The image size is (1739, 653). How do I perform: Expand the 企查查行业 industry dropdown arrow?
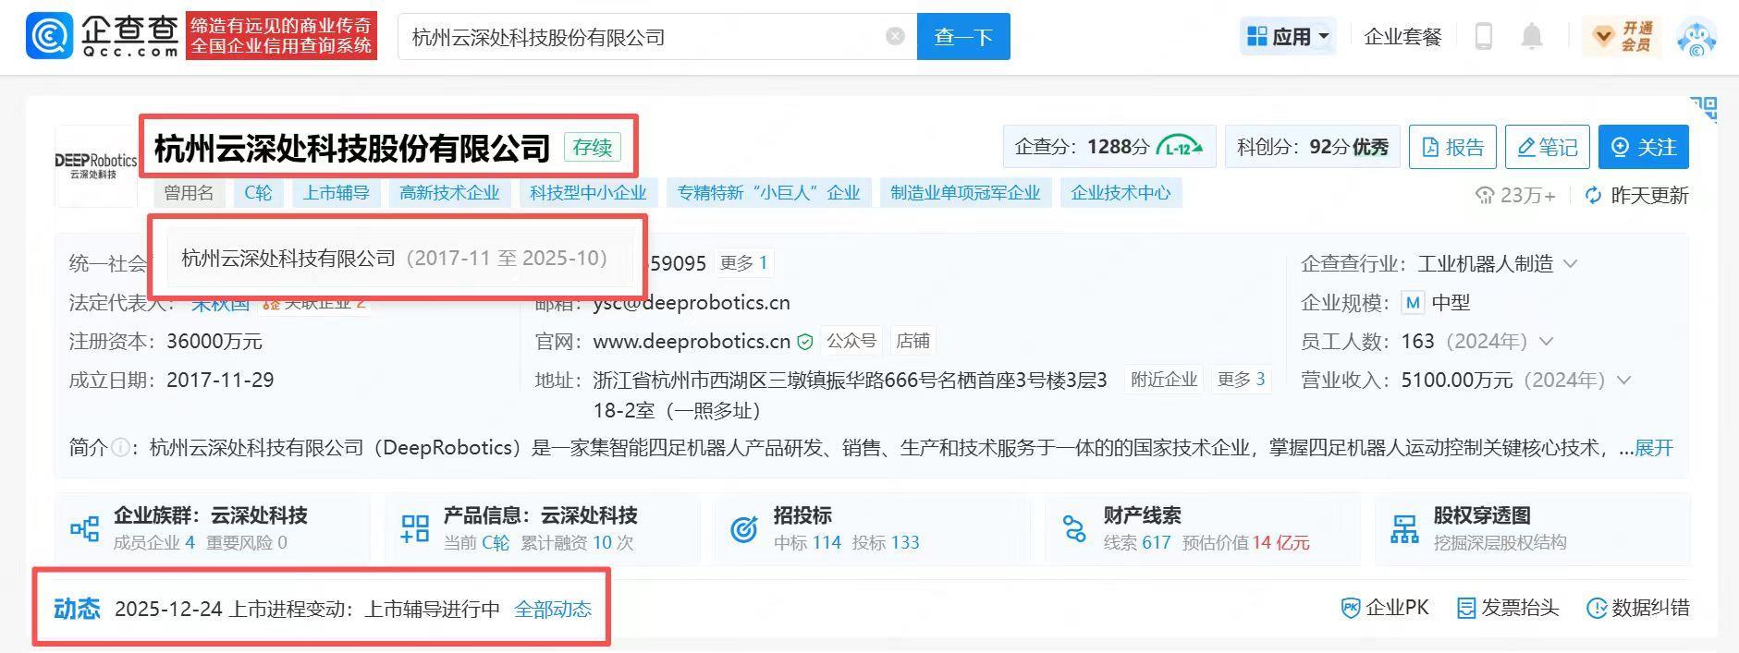[x=1570, y=264]
